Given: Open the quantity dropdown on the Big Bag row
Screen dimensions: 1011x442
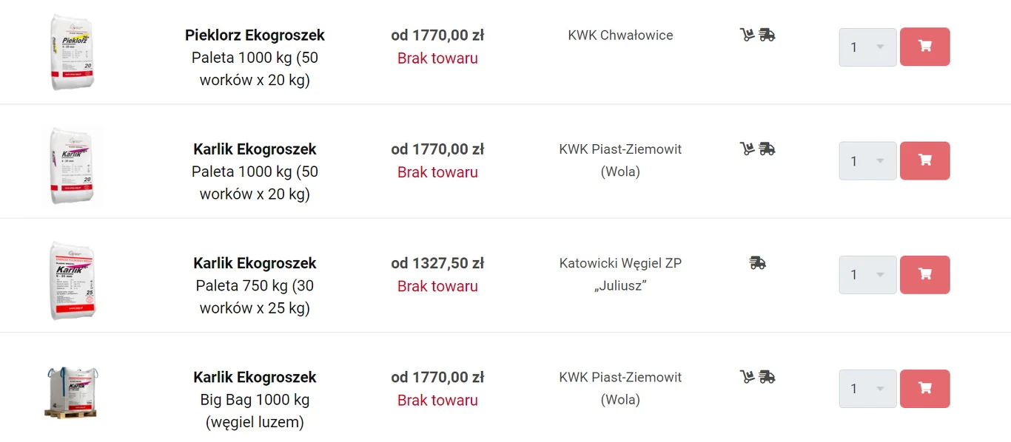Looking at the screenshot, I should [867, 388].
